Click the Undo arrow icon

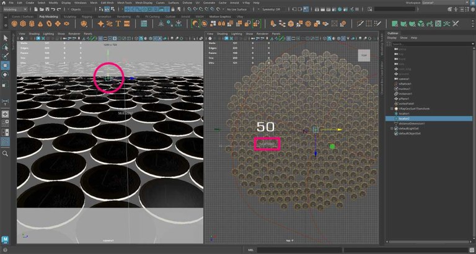coord(53,9)
